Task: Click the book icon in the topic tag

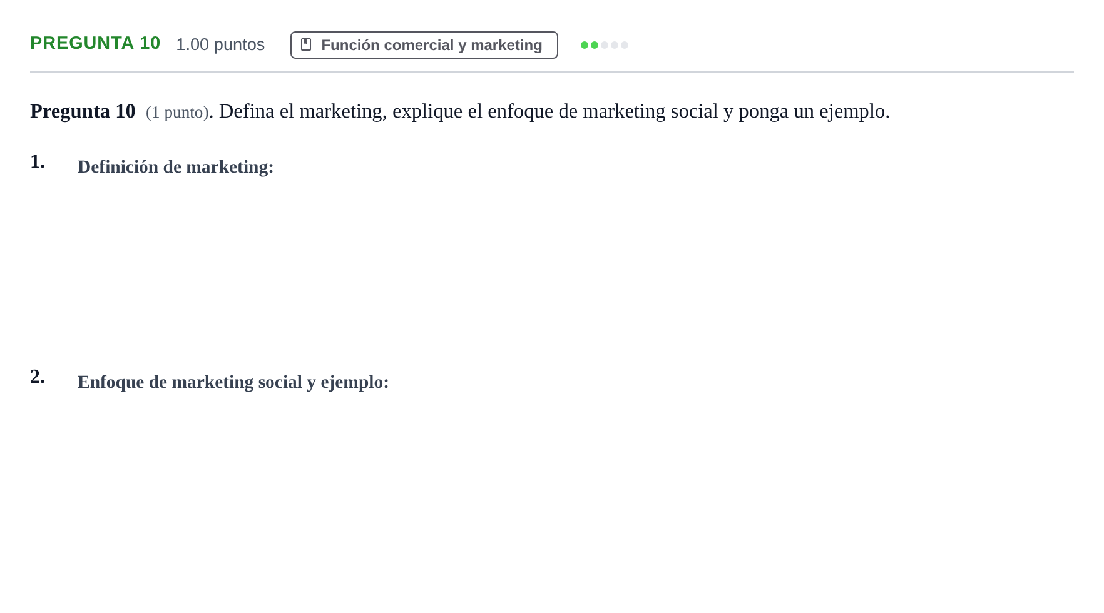Action: click(306, 44)
